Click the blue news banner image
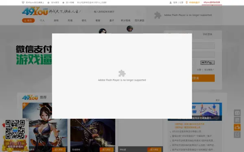244x152 pixels. click(x=207, y=111)
